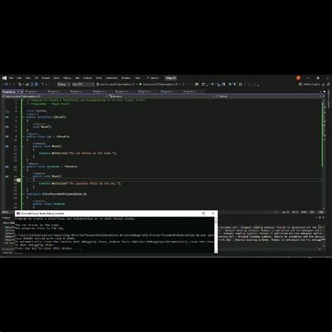332x332 pixels.
Task: Click the 'public interface IMovable' code line
Action: pyautogui.click(x=46, y=117)
